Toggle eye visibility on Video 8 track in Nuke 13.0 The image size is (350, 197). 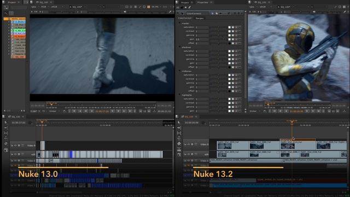[x=15, y=146]
